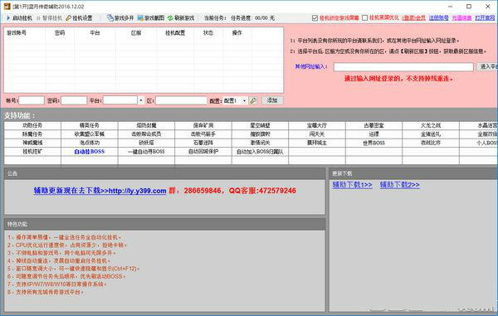Focus the 帐号 account input field
The image size is (498, 316).
[x=32, y=100]
